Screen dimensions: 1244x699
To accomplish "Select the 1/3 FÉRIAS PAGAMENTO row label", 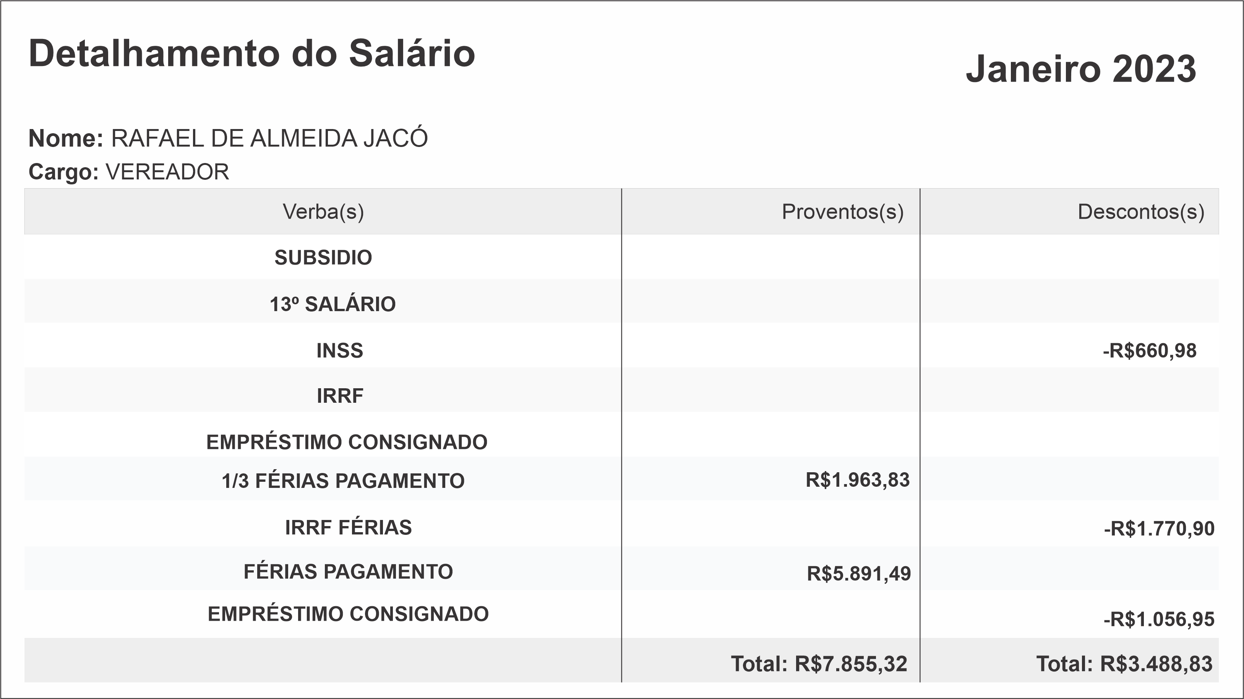I will coord(343,481).
